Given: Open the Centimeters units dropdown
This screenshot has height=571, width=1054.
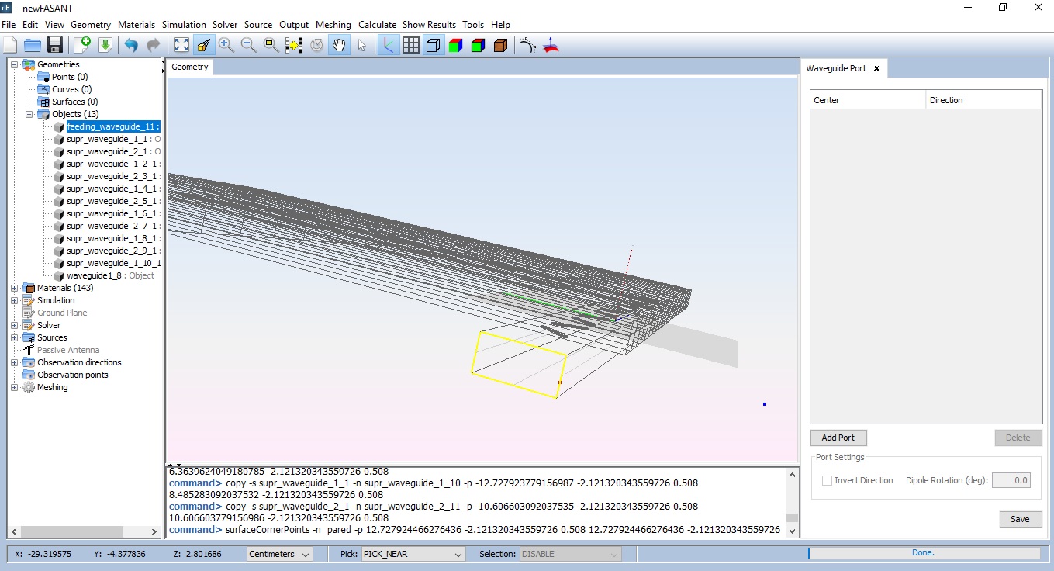Looking at the screenshot, I should coord(279,554).
